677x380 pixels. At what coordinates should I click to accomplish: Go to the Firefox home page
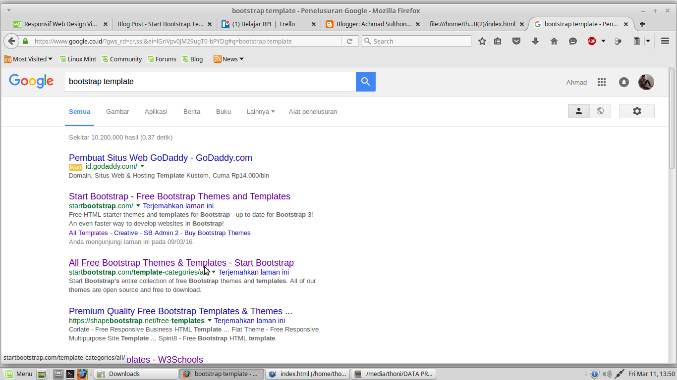tap(554, 42)
